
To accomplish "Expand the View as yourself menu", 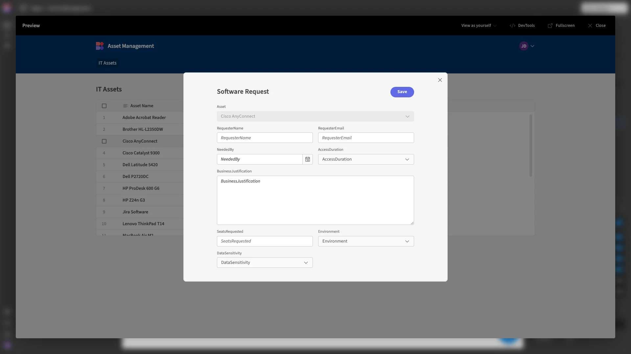I will tap(479, 26).
